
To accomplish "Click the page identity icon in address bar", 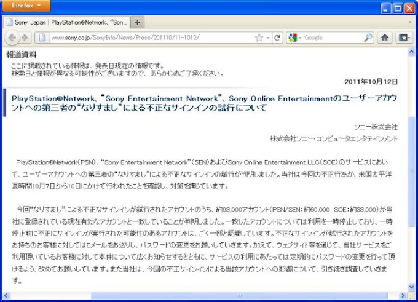I will pyautogui.click(x=42, y=38).
